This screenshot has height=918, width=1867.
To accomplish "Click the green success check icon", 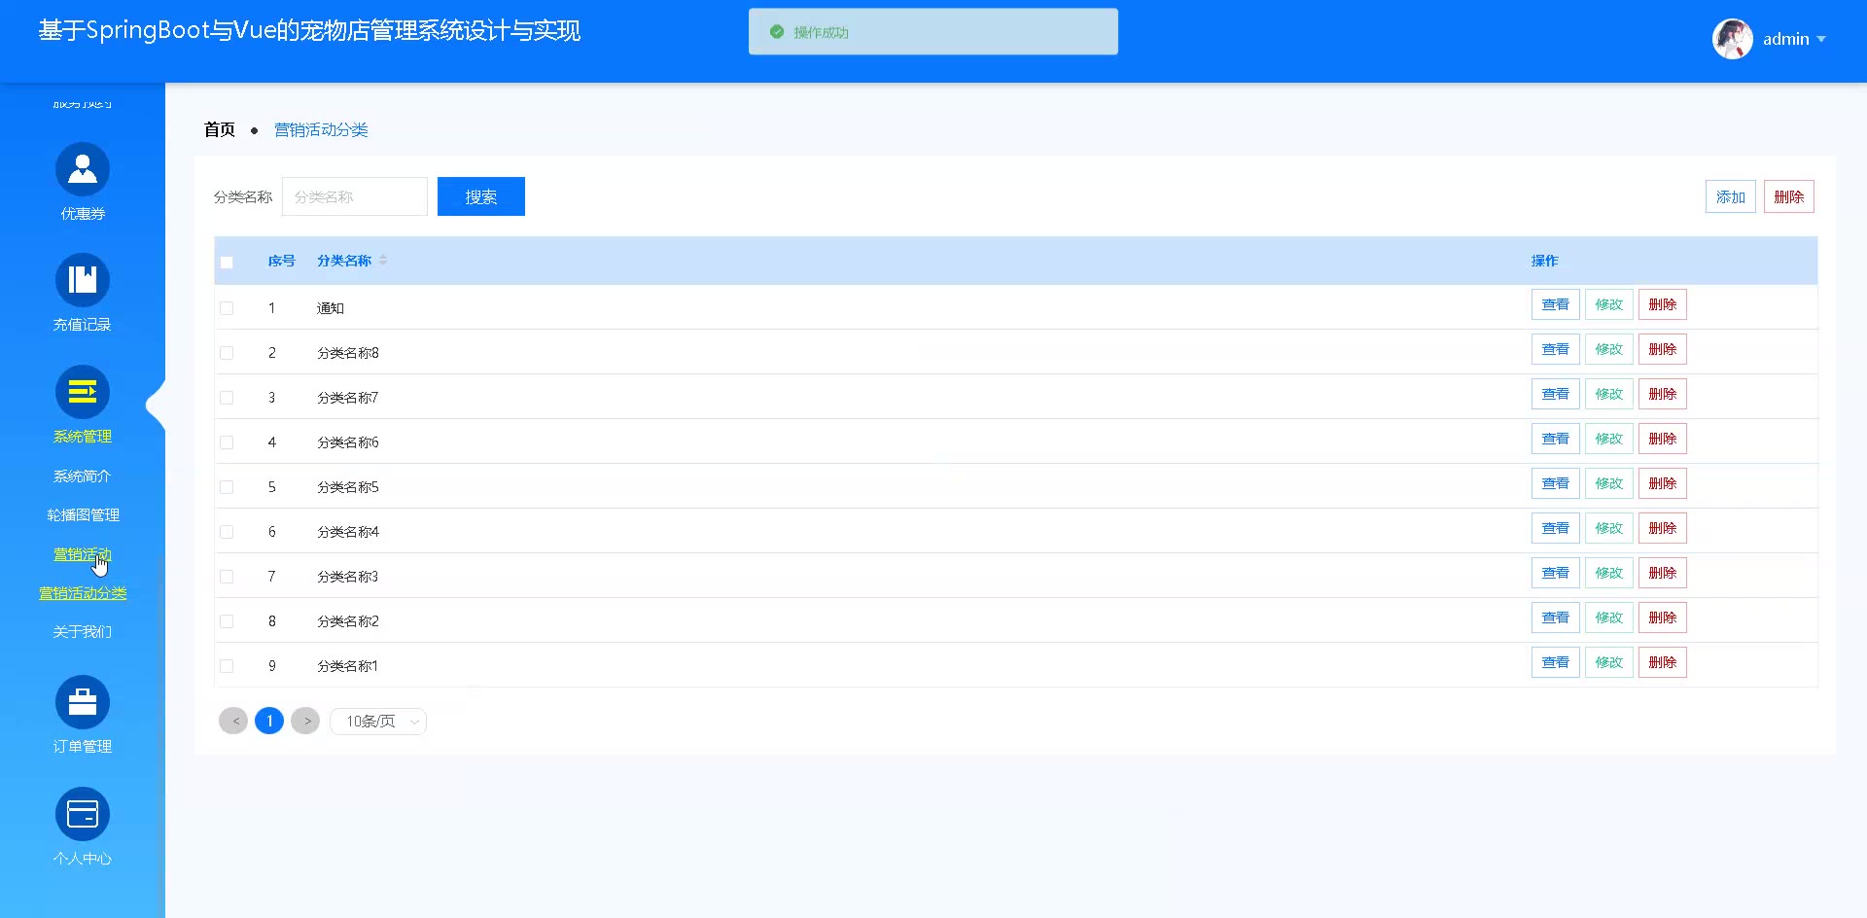I will [777, 32].
